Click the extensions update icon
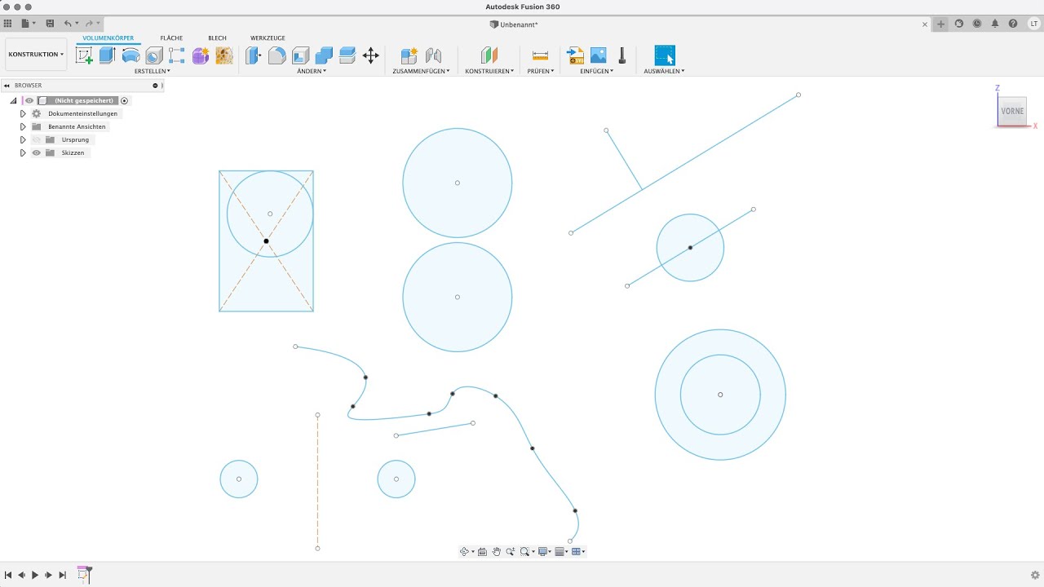 (x=959, y=24)
